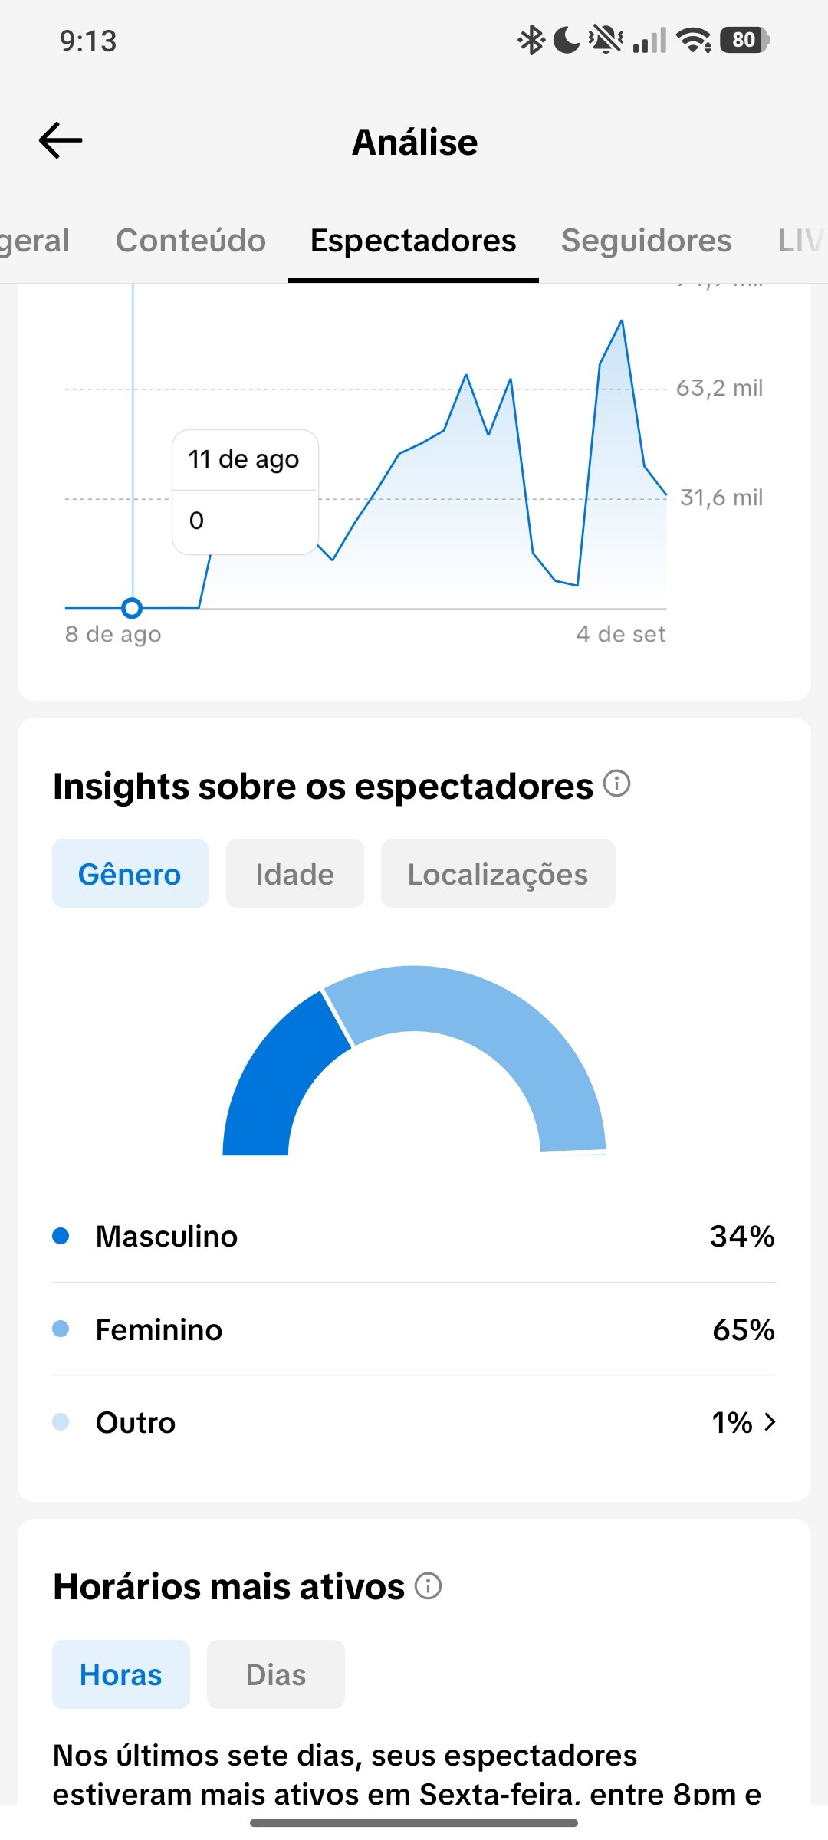Tap the do-not-disturb moon icon

pyautogui.click(x=567, y=40)
